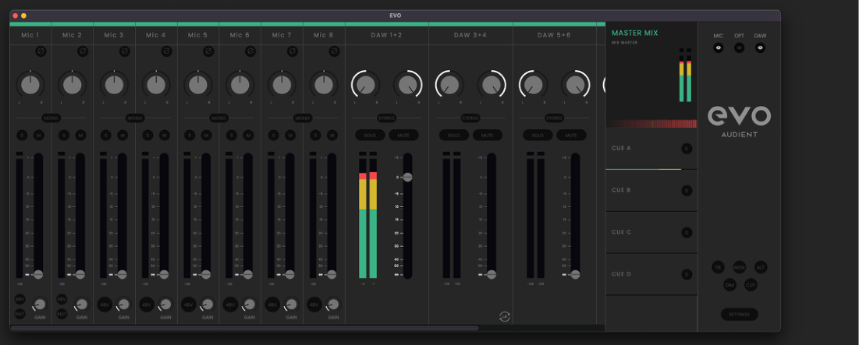Image resolution: width=859 pixels, height=345 pixels.
Task: Switch to ALT speakers button
Action: click(761, 267)
